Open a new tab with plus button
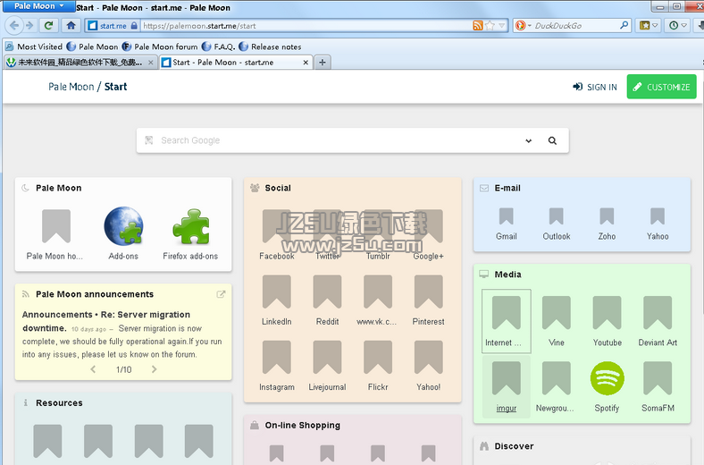Screen dimensions: 704x465 point(323,63)
